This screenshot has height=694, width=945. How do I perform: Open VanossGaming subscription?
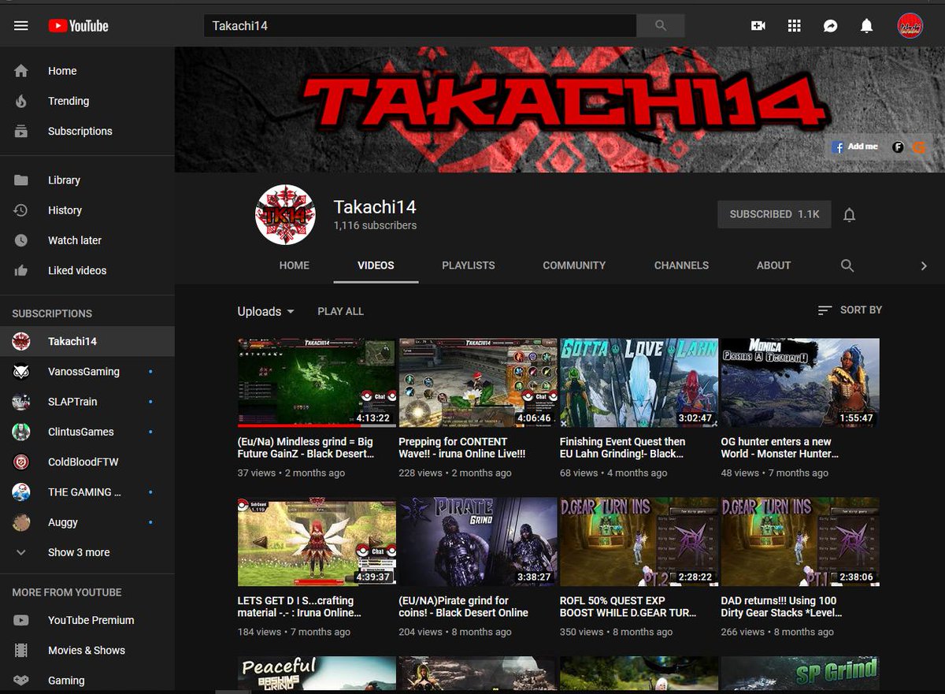point(87,372)
